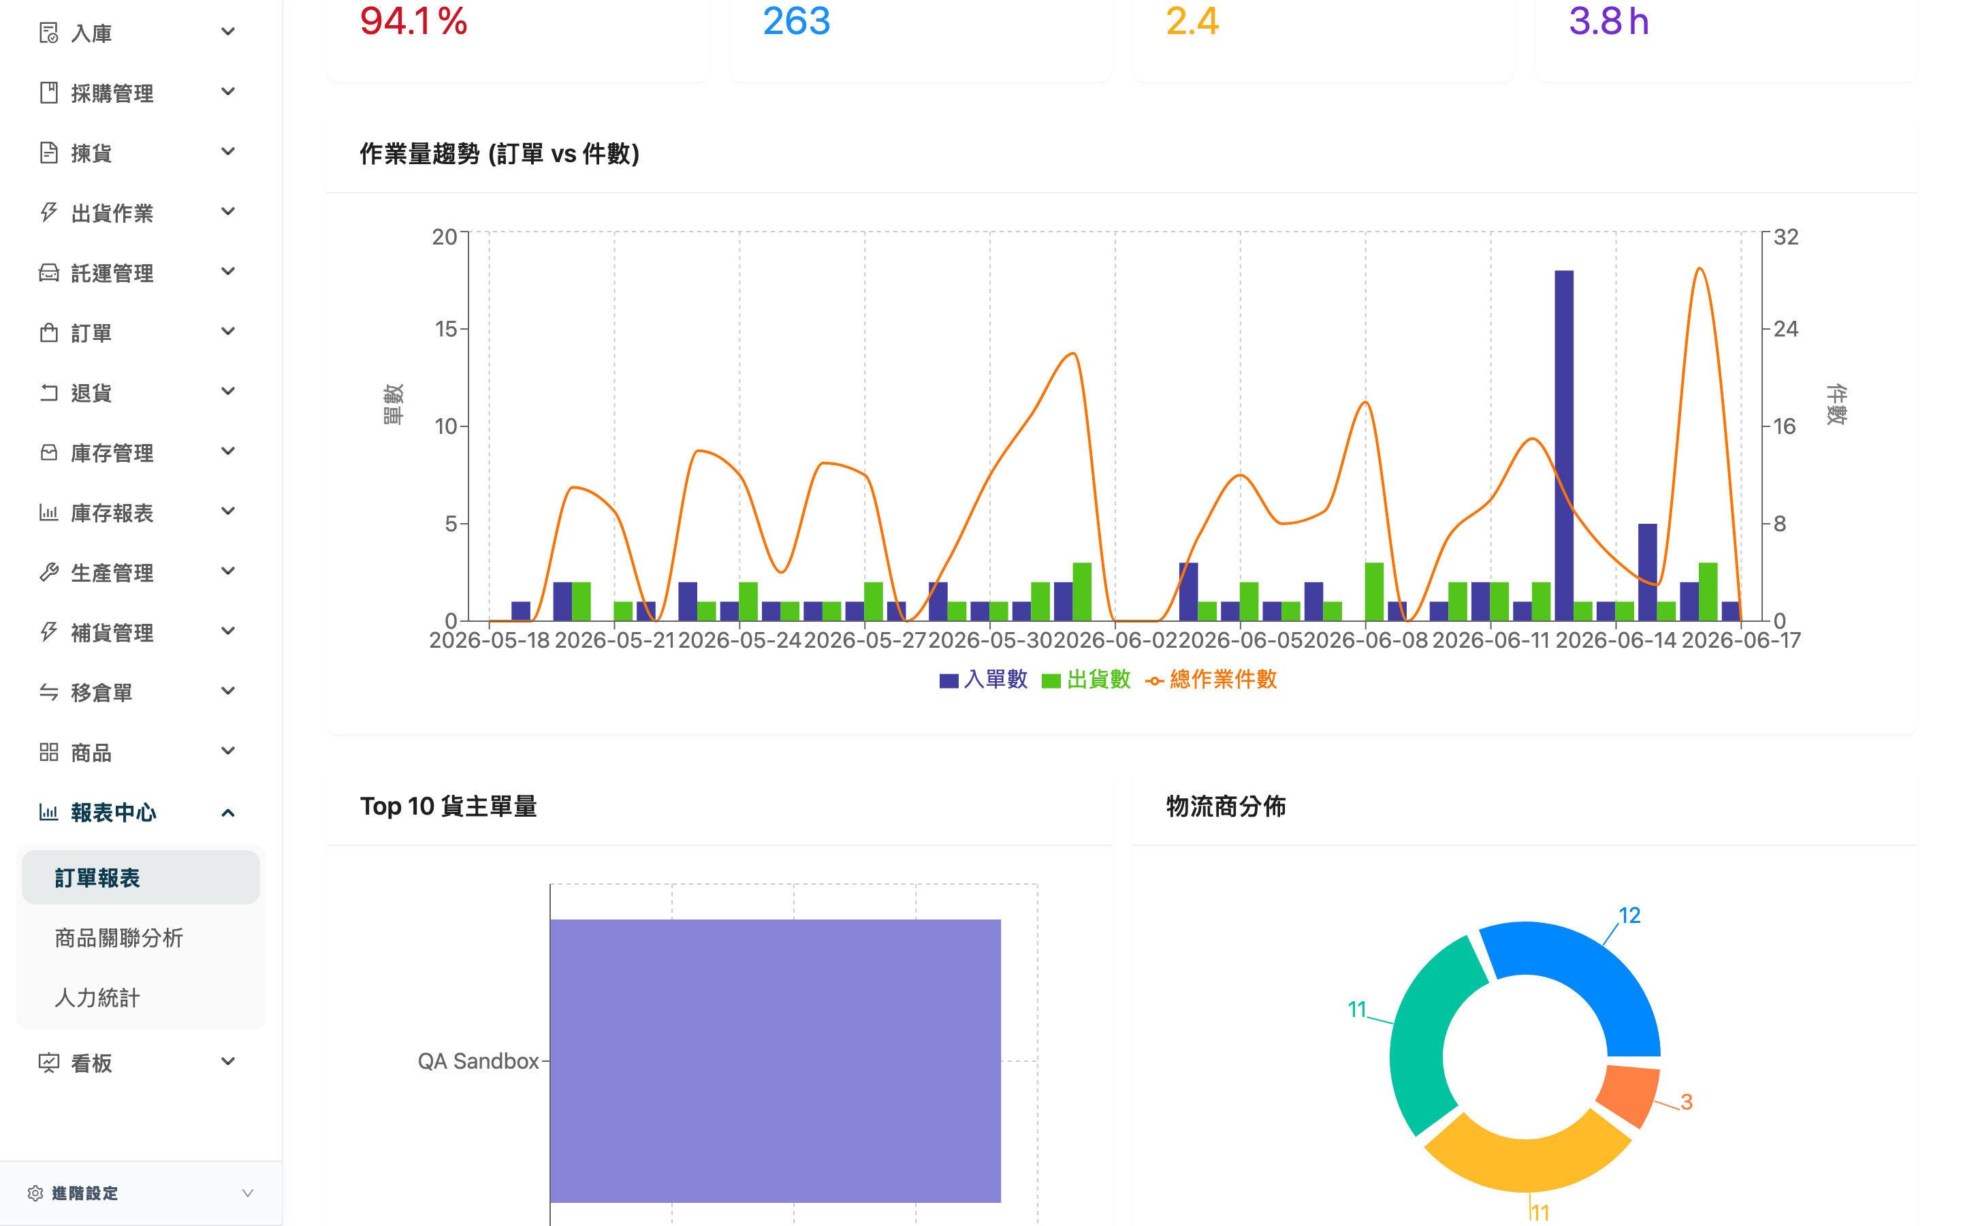This screenshot has height=1226, width=1961.
Task: Click the 揀貨 document icon
Action: [x=48, y=153]
